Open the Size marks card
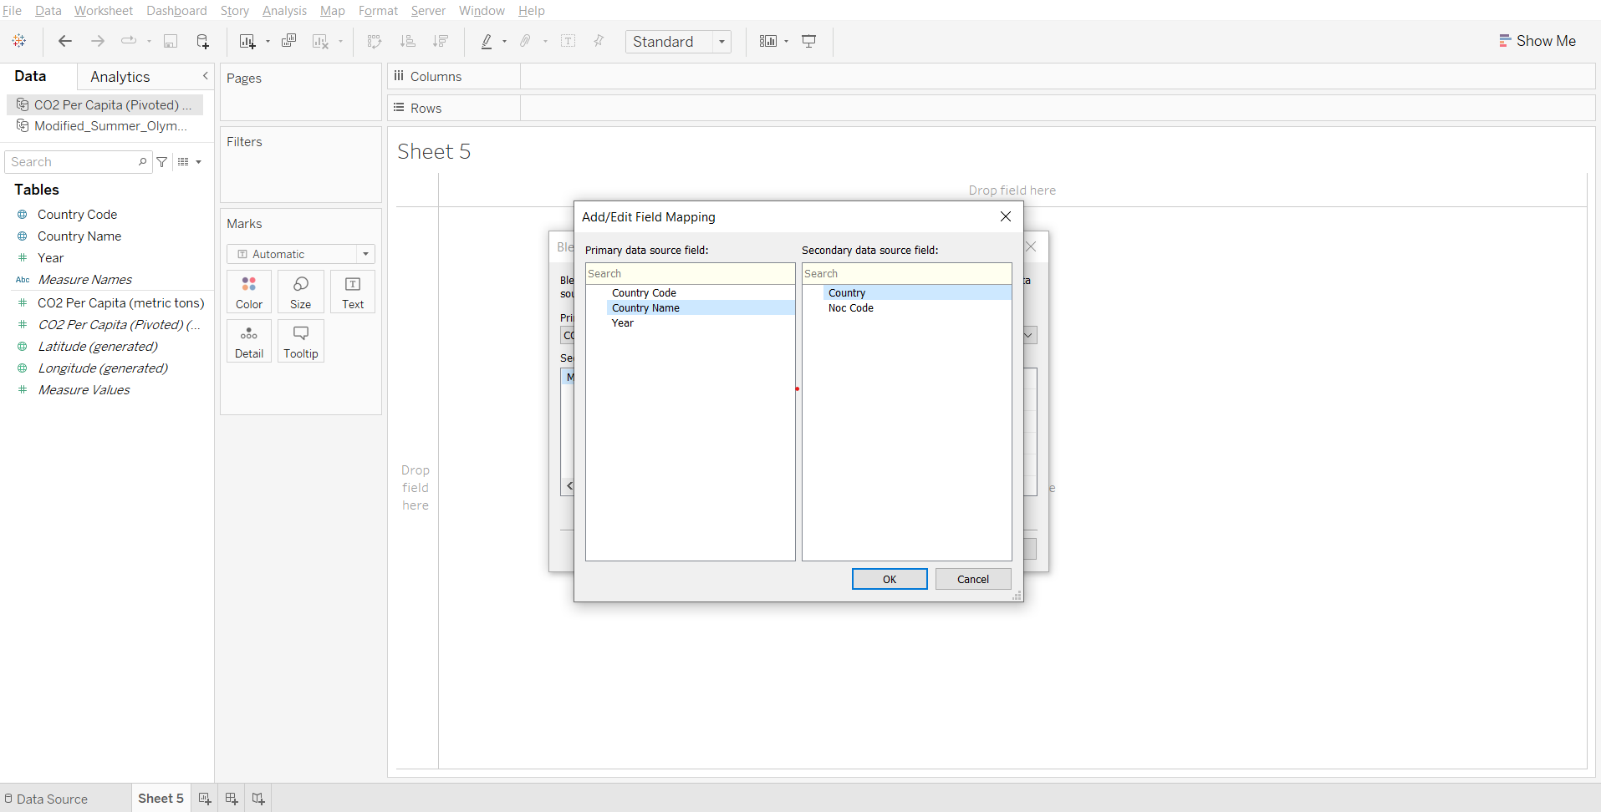The image size is (1601, 812). tap(300, 292)
